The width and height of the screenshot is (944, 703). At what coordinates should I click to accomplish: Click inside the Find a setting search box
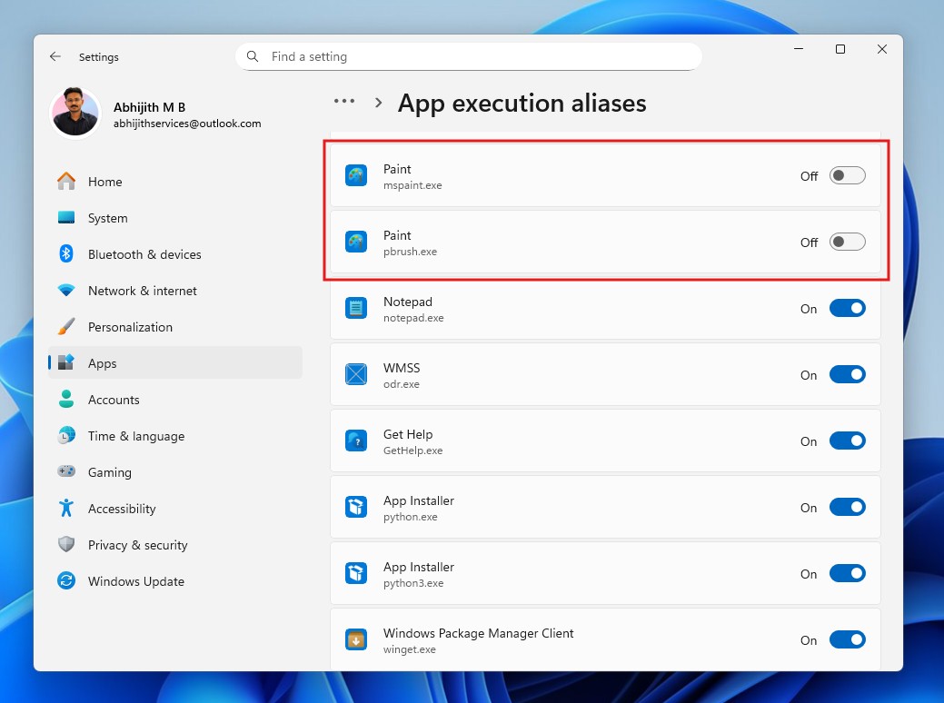469,56
